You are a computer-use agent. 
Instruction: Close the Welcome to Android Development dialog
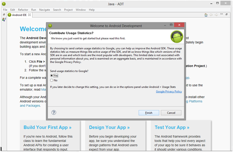click(179, 25)
